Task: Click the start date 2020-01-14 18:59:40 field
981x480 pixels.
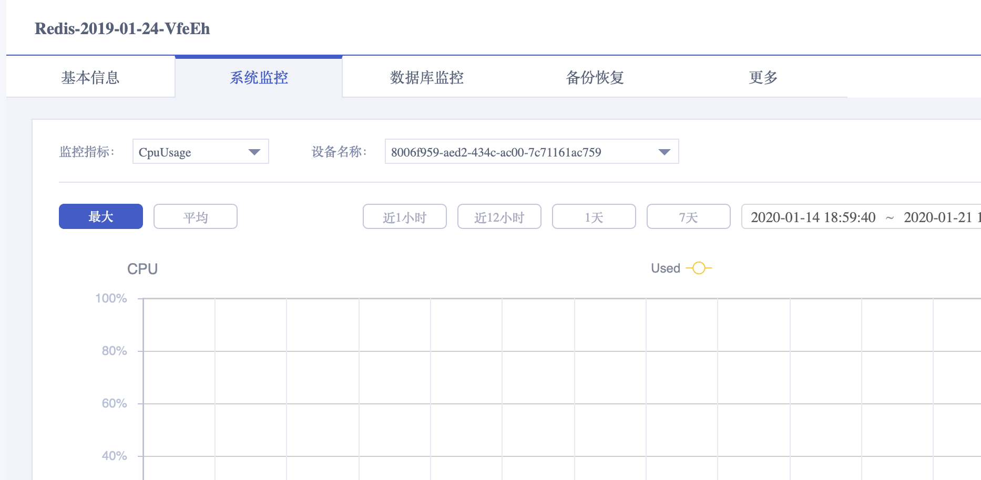Action: tap(813, 217)
